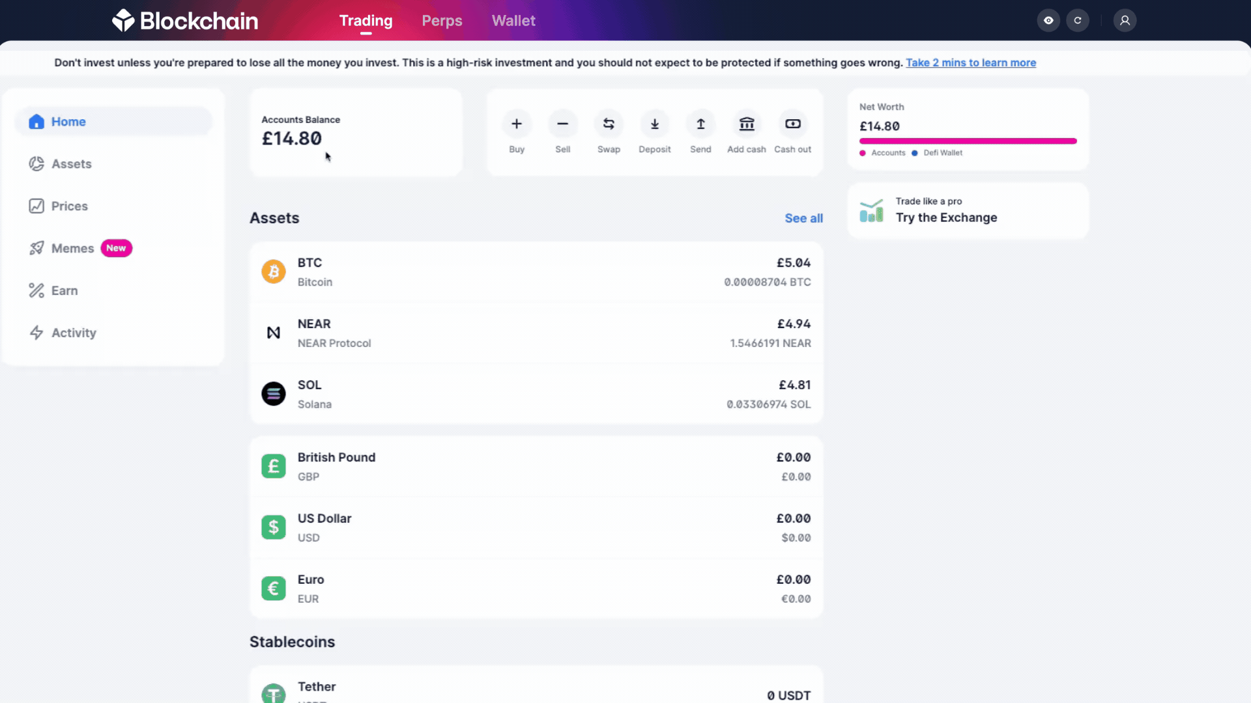Click the 0.00008704 BTC amount
Image resolution: width=1251 pixels, height=703 pixels.
pyautogui.click(x=768, y=282)
